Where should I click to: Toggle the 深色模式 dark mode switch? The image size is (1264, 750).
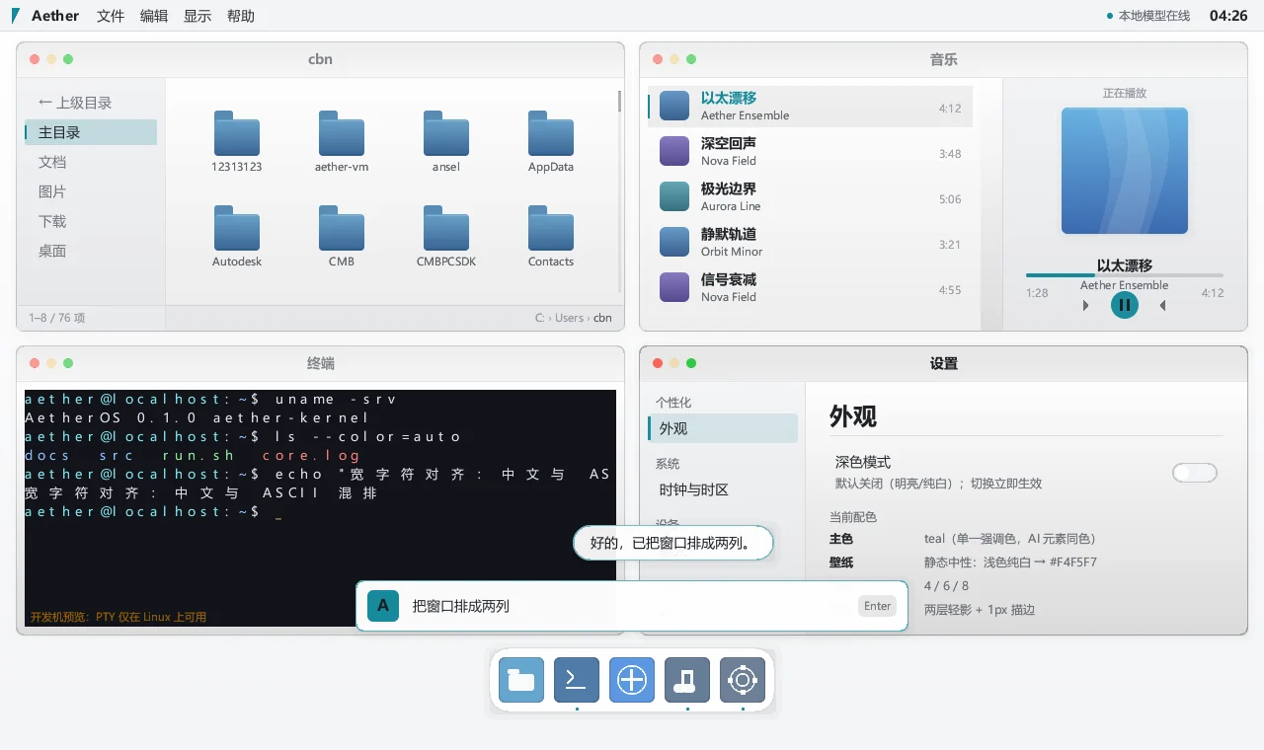click(x=1195, y=473)
